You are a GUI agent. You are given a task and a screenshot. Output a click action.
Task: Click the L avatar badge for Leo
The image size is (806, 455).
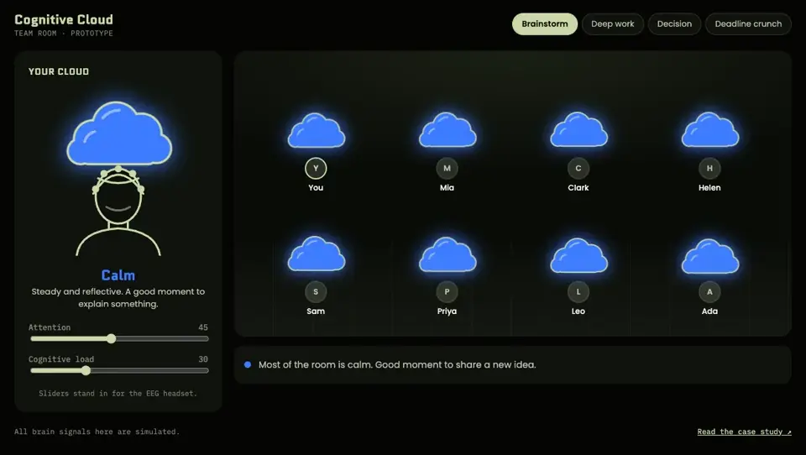(578, 291)
